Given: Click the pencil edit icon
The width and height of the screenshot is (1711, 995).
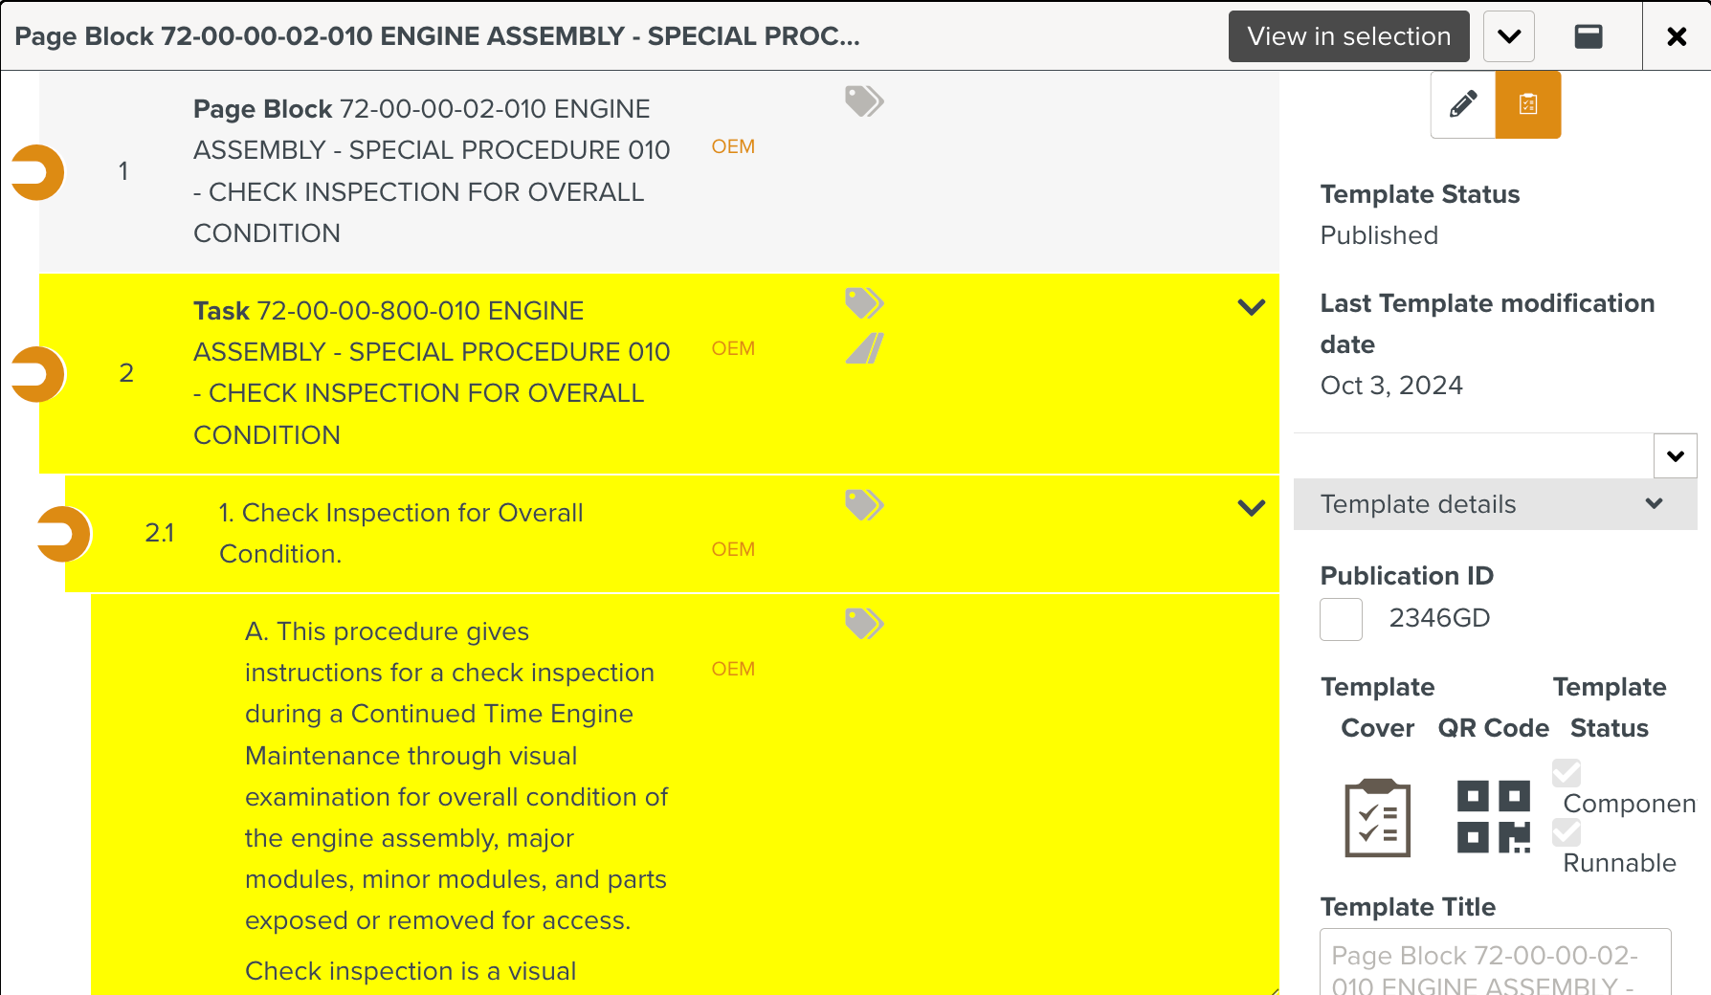Looking at the screenshot, I should [1462, 104].
